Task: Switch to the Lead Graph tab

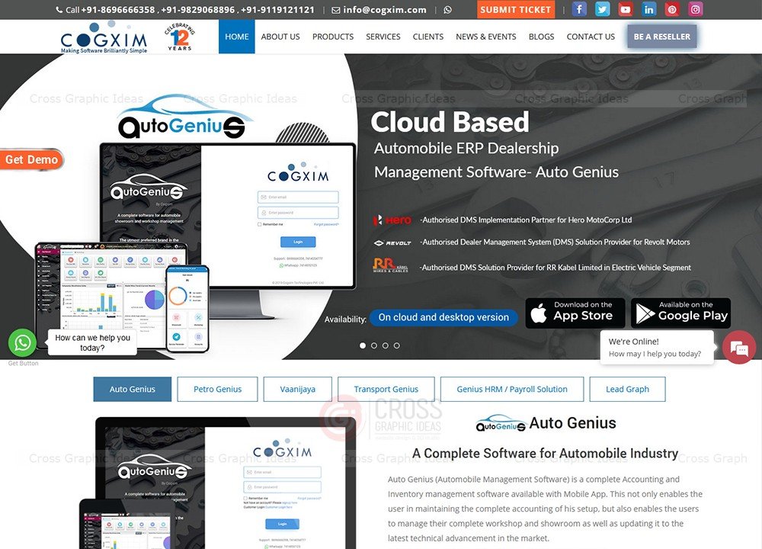Action: 627,389
